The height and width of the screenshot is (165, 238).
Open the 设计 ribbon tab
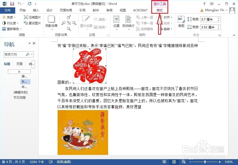point(49,10)
